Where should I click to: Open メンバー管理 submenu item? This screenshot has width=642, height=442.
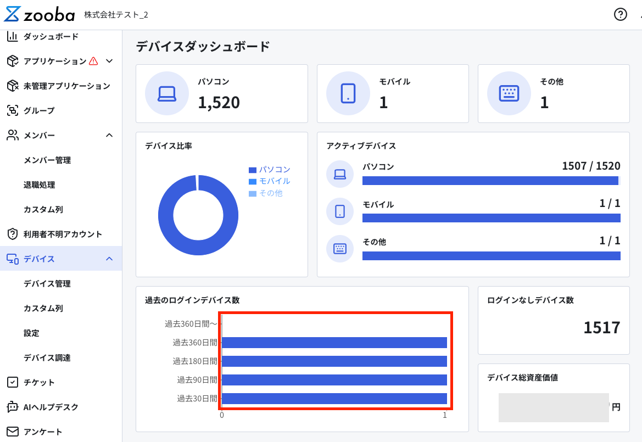(x=47, y=160)
